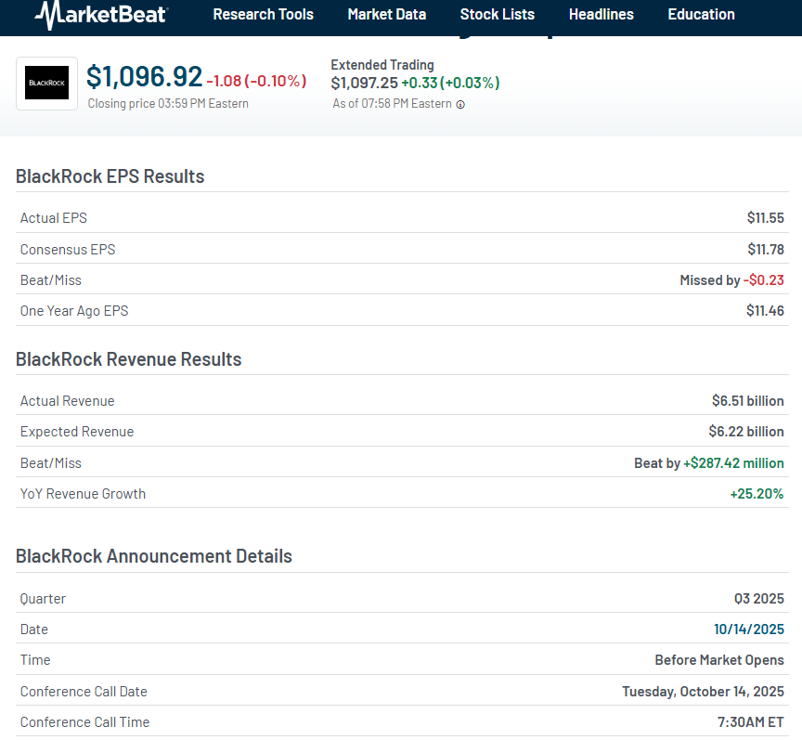Click the Conference Call Time label
The image size is (802, 740).
tap(84, 722)
